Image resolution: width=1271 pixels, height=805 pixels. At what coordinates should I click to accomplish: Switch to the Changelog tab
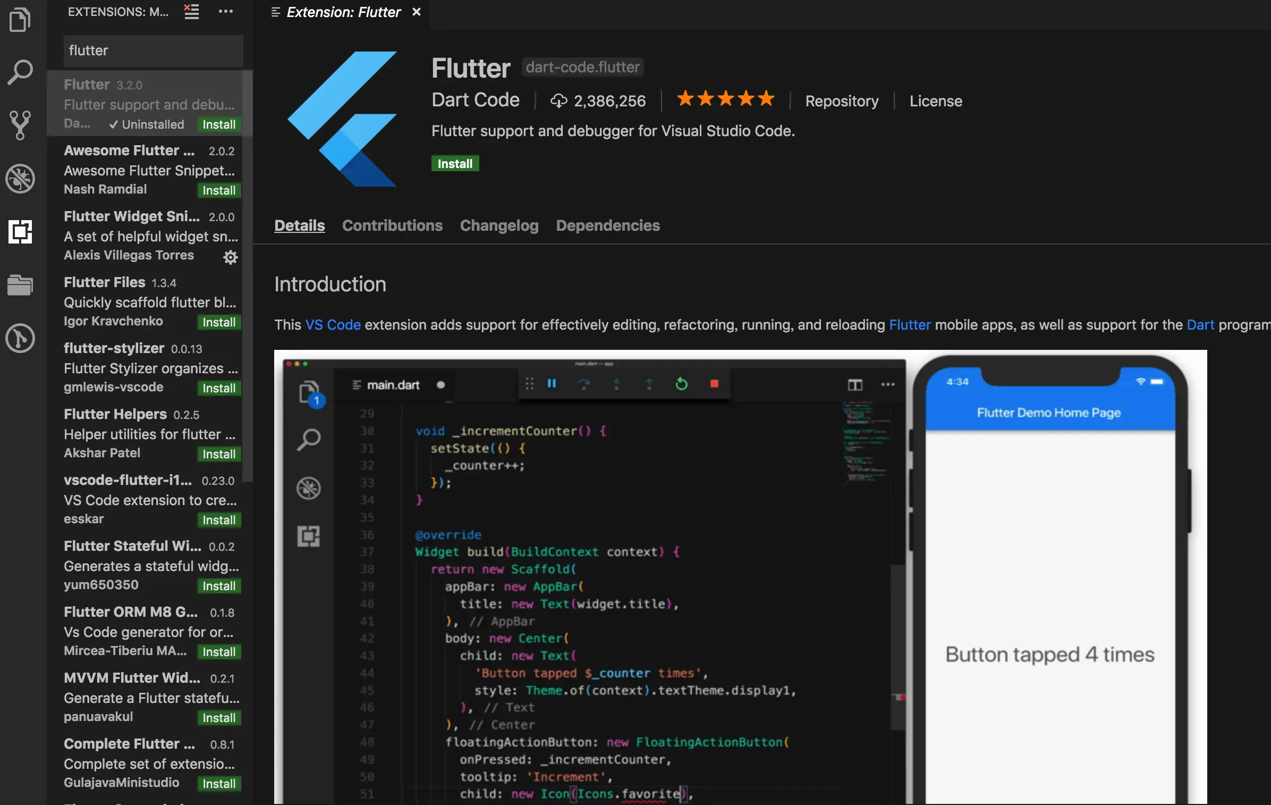tap(499, 225)
